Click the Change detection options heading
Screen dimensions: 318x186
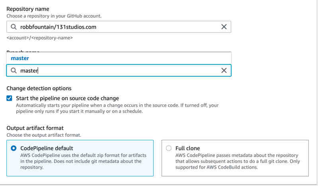tap(39, 88)
